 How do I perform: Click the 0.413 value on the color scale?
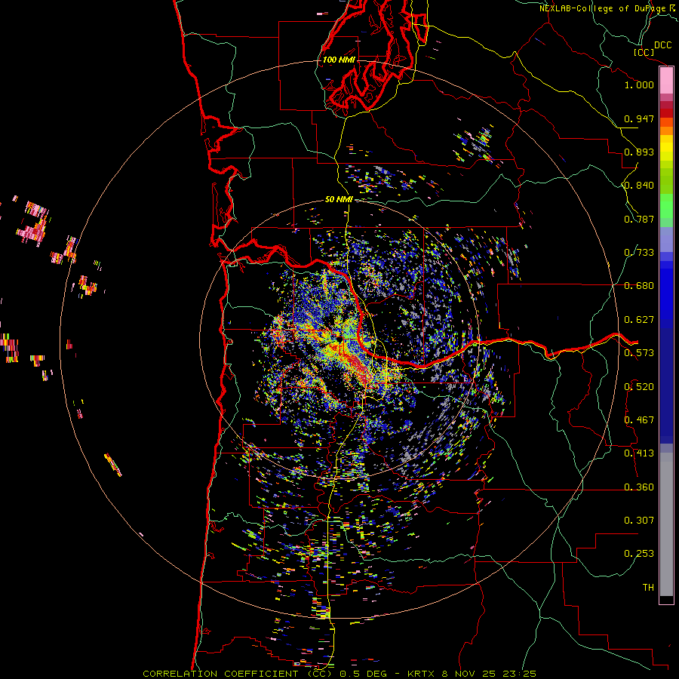coord(639,453)
